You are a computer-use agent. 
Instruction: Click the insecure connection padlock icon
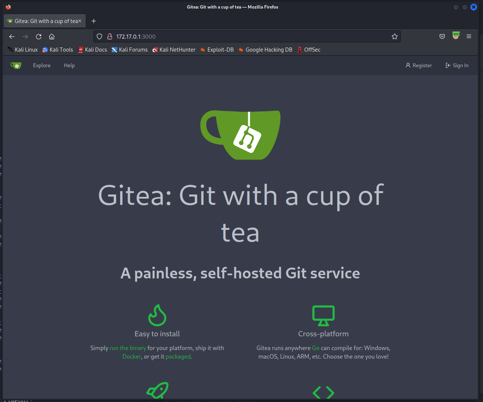pyautogui.click(x=109, y=36)
